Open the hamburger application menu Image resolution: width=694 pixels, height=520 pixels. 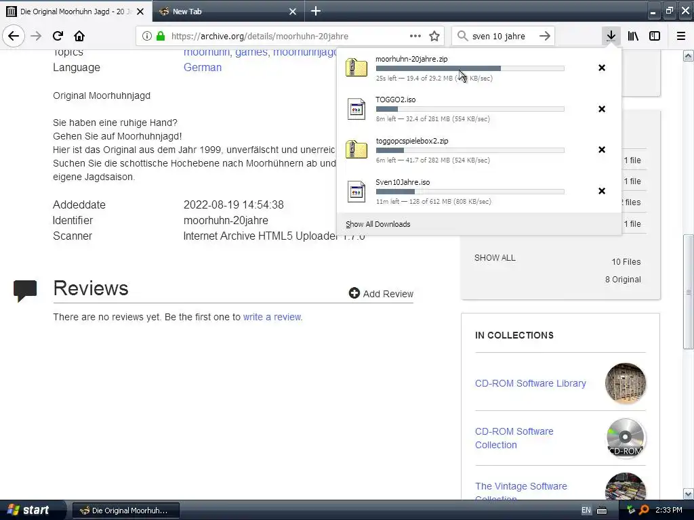681,36
